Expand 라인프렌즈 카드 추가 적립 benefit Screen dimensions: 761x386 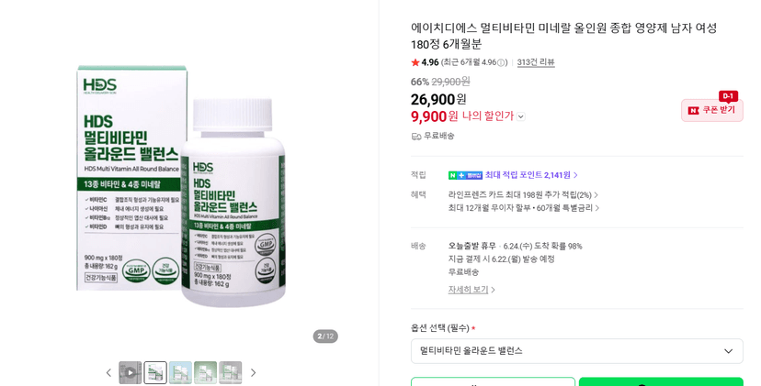point(523,194)
